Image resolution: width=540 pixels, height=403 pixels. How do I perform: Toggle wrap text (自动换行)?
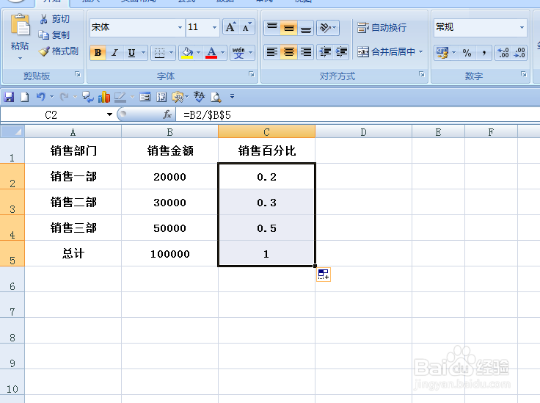click(x=382, y=27)
